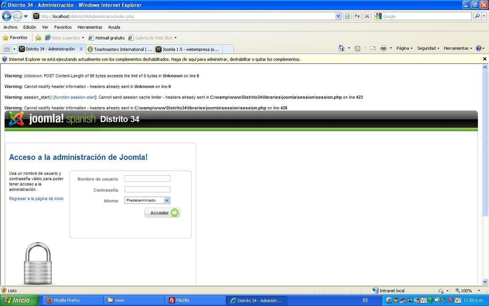Close the information bar with X
Screen dimensions: 489x306
tap(485, 59)
